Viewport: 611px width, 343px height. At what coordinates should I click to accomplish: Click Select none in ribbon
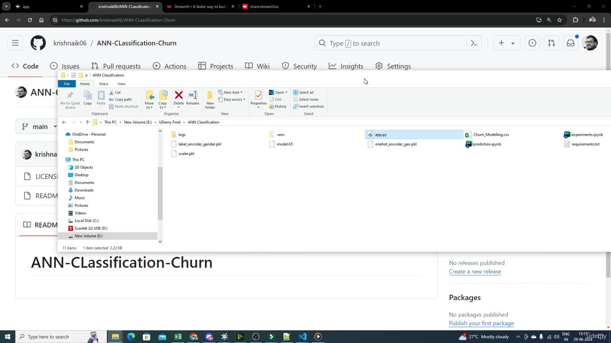[305, 100]
